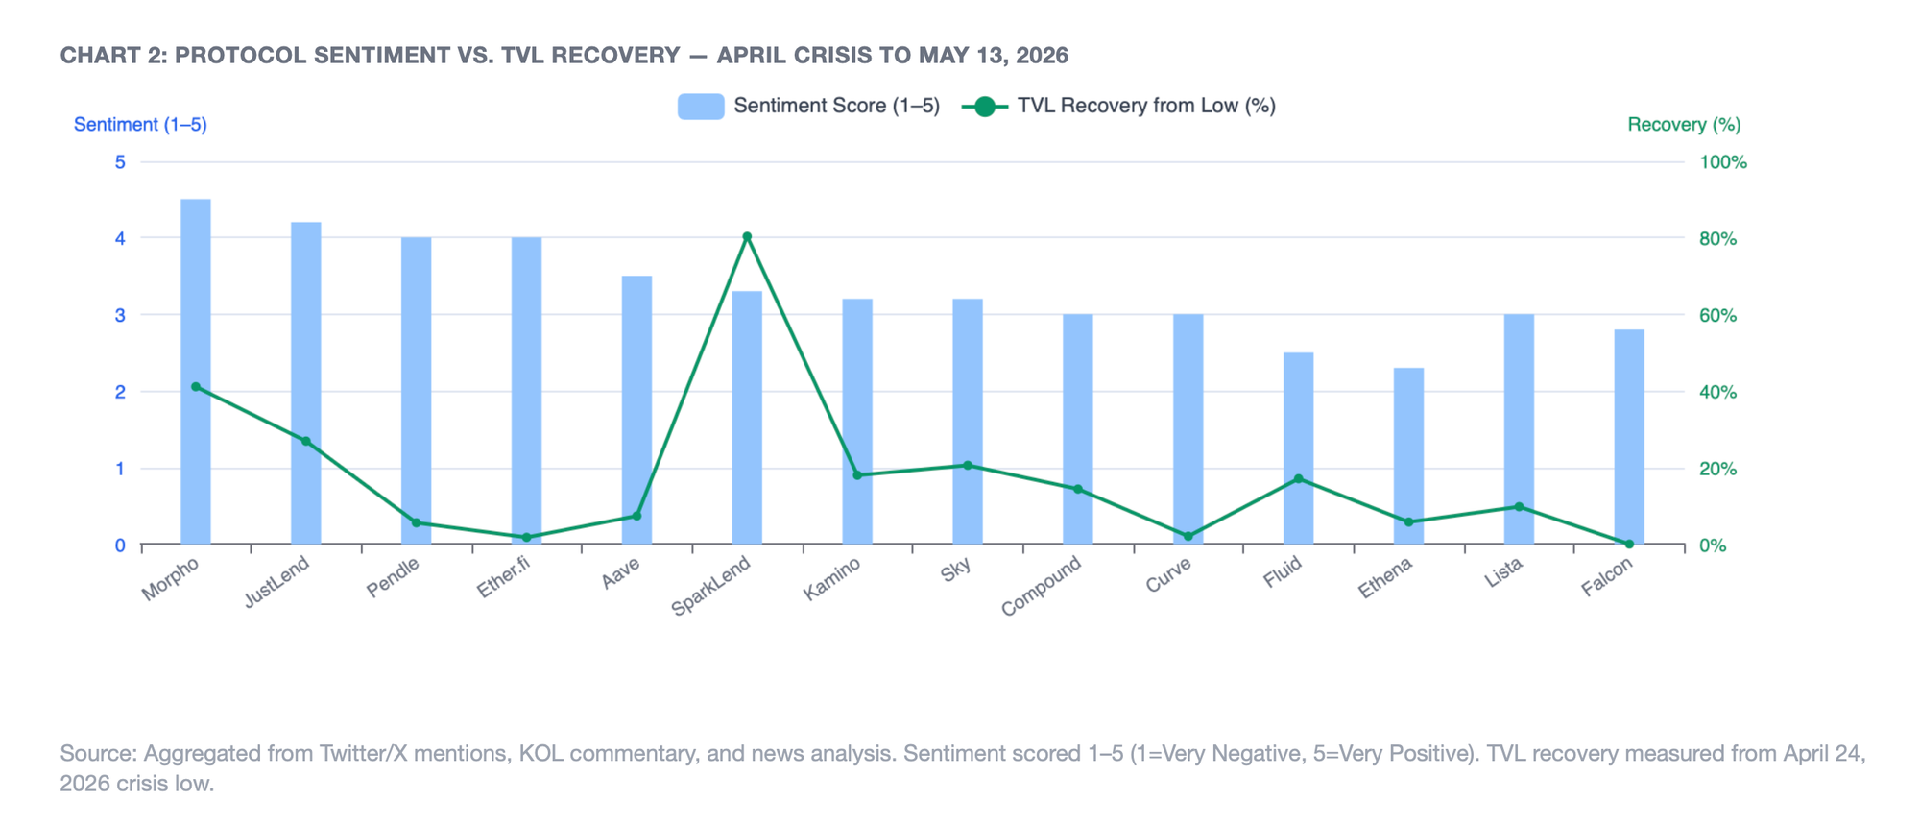Click the Ethena x-axis label
The image size is (1920, 824).
[1385, 579]
